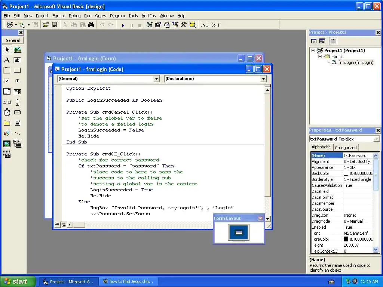Open Properties Window toolbar icon
383x287 pixels.
(158, 25)
